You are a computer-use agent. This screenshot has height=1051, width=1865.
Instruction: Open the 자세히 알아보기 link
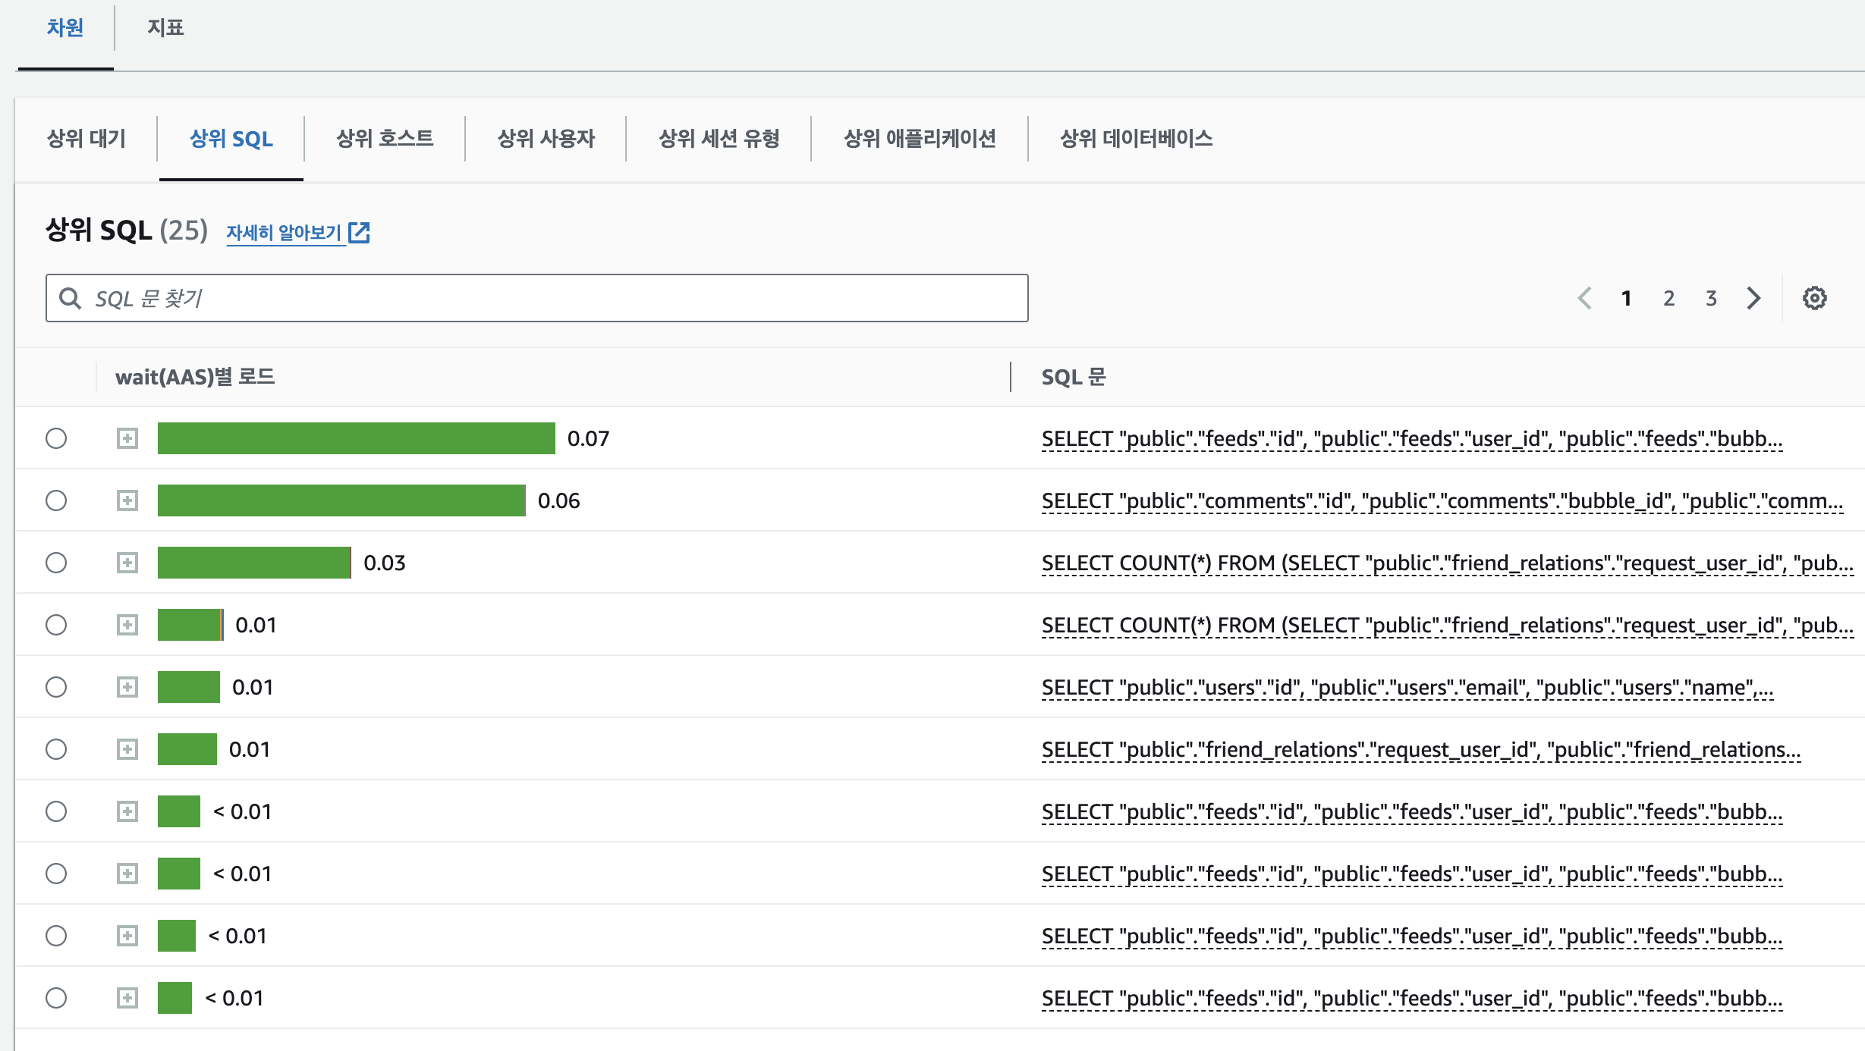[x=284, y=232]
